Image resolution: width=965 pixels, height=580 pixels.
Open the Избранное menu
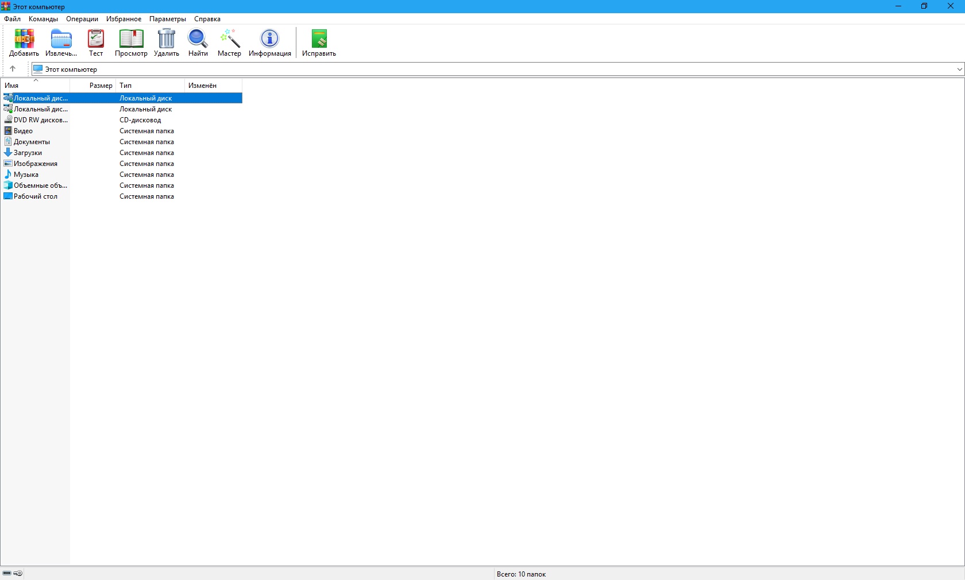click(123, 19)
